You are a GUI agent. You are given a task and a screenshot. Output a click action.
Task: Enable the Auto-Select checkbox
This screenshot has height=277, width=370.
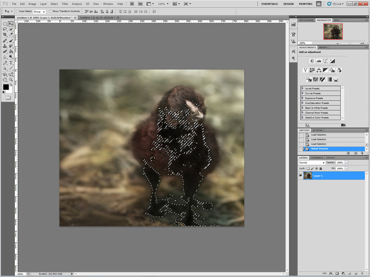click(17, 11)
